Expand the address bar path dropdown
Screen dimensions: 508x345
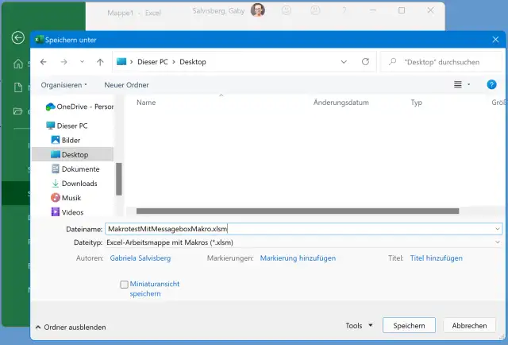[344, 61]
